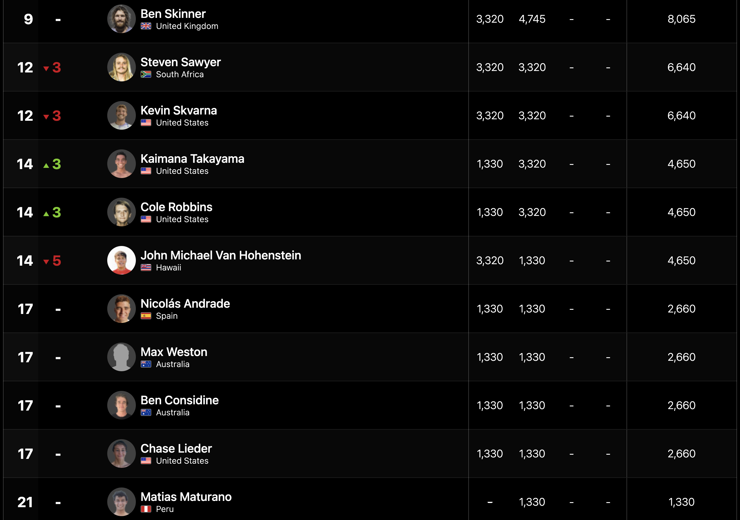Viewport: 740px width, 520px height.
Task: Click Ben Skinner's 4,745 event score
Action: [x=532, y=19]
